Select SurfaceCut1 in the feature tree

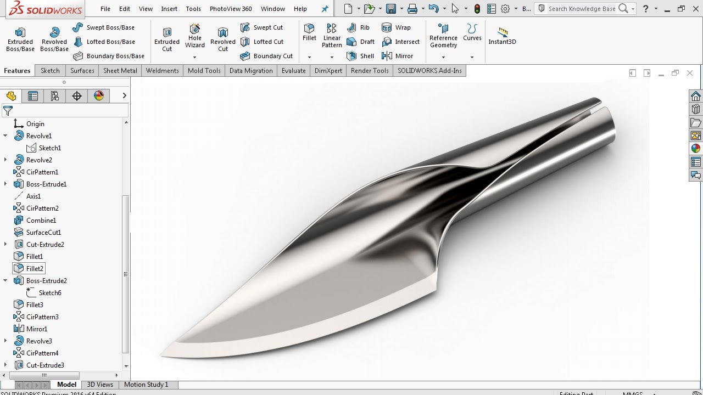pos(37,232)
